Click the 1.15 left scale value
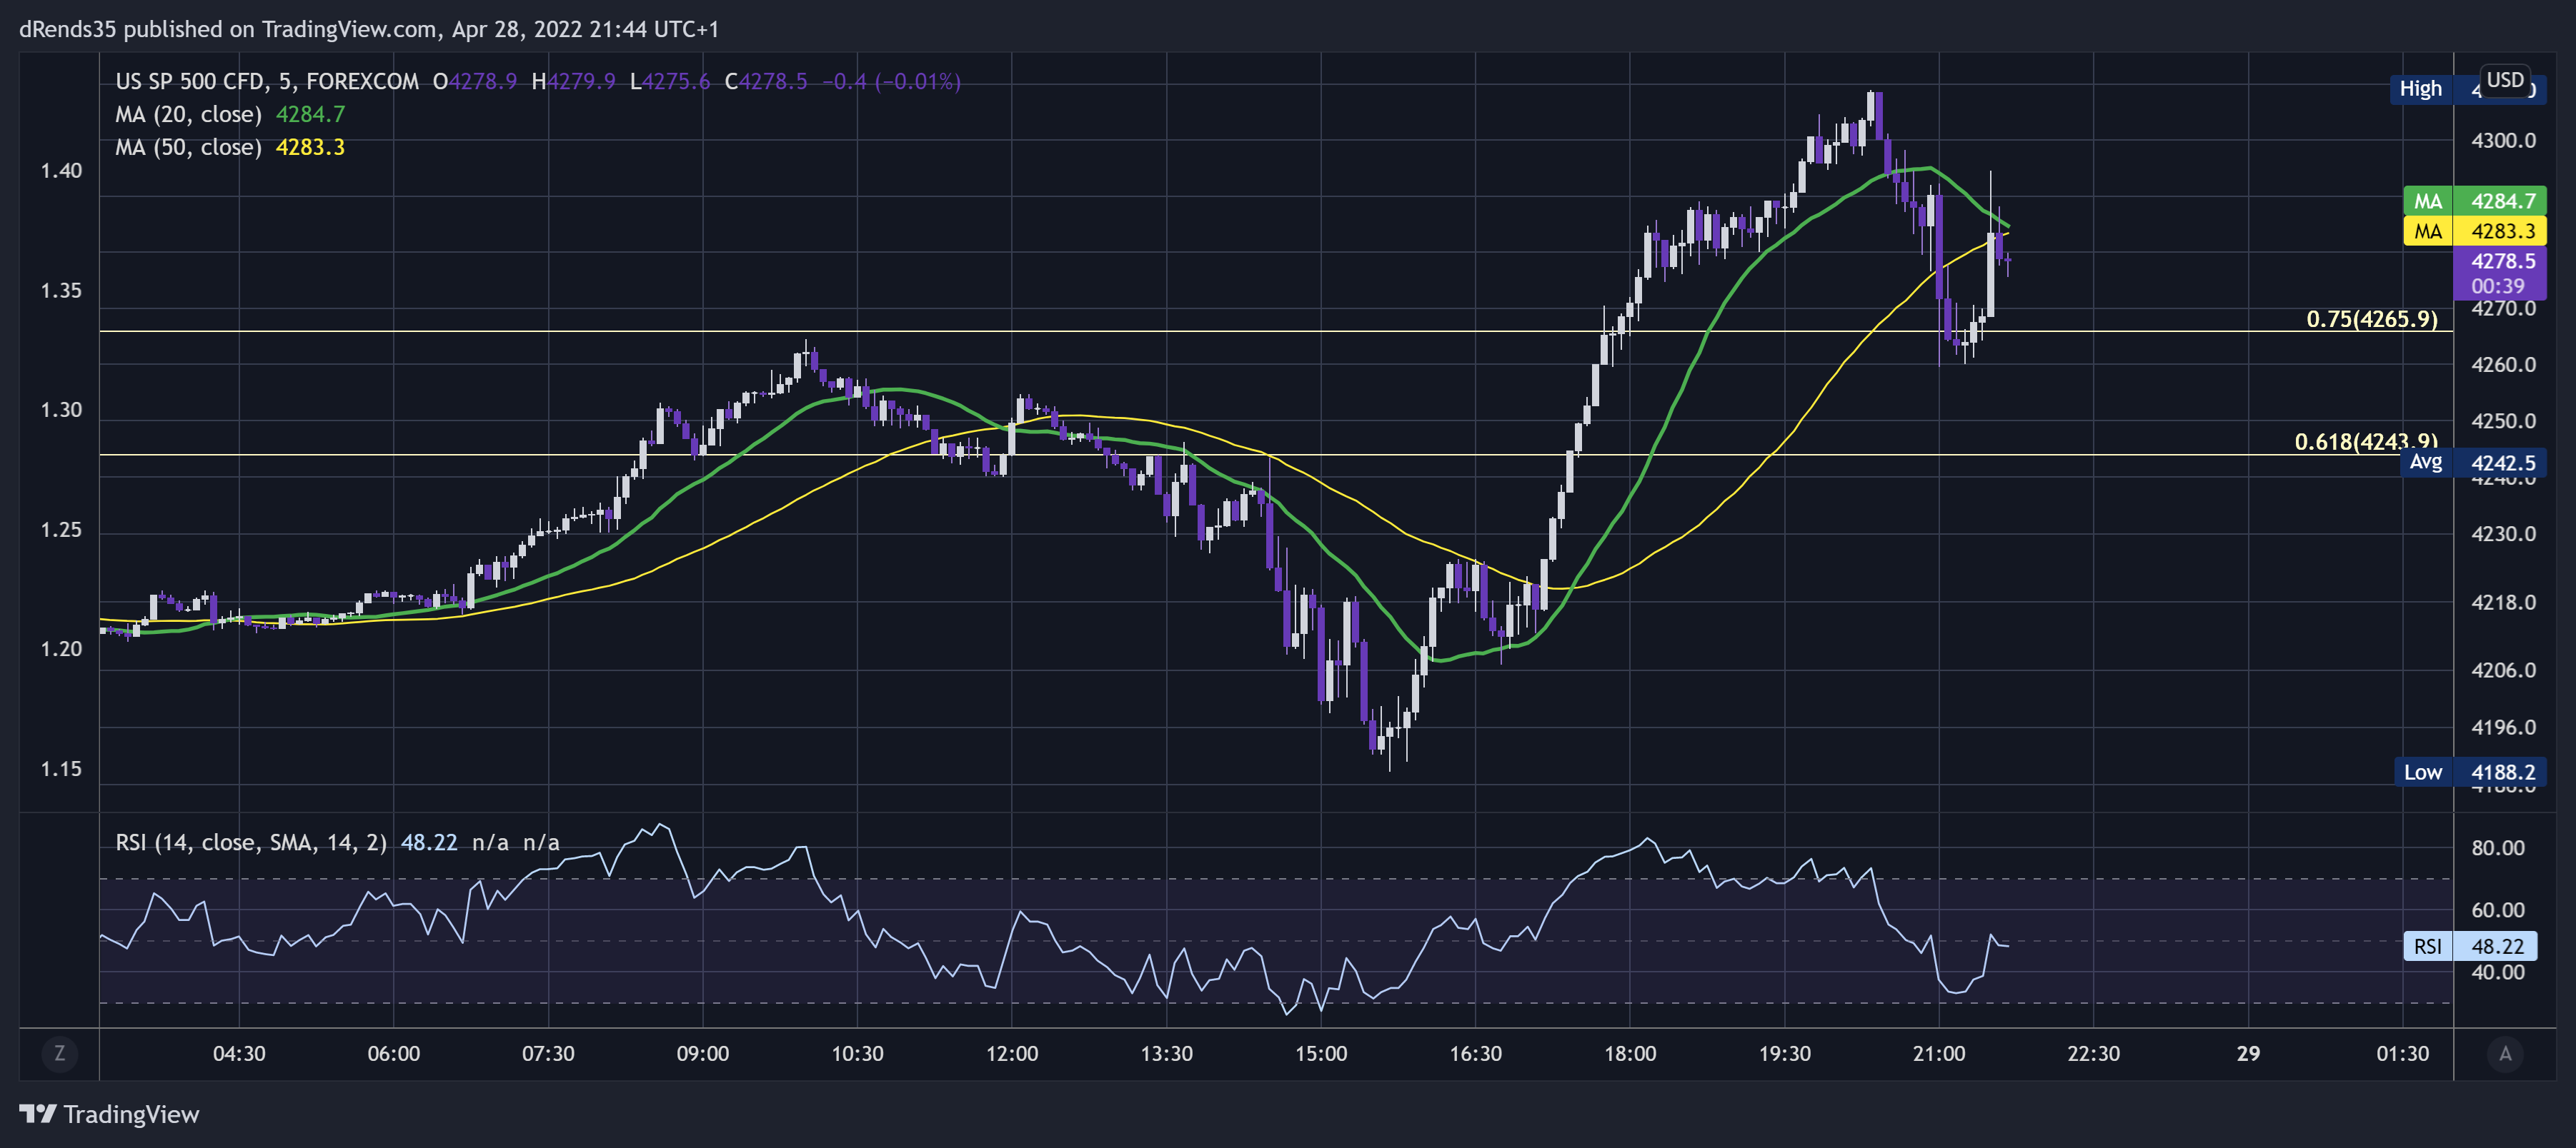The height and width of the screenshot is (1148, 2576). [61, 768]
